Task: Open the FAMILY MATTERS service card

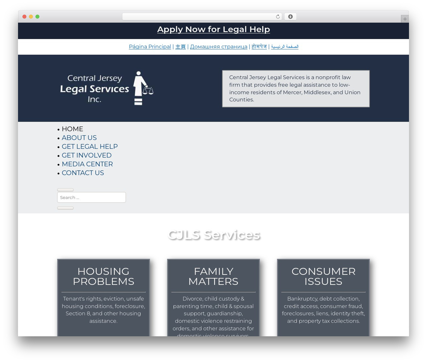Action: pyautogui.click(x=213, y=298)
